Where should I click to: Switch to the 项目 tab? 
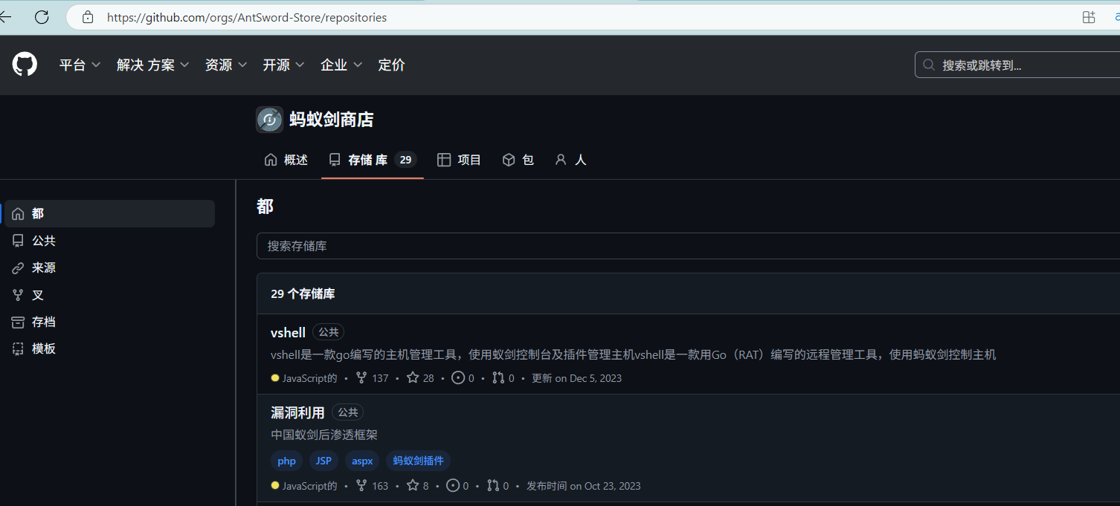(460, 160)
